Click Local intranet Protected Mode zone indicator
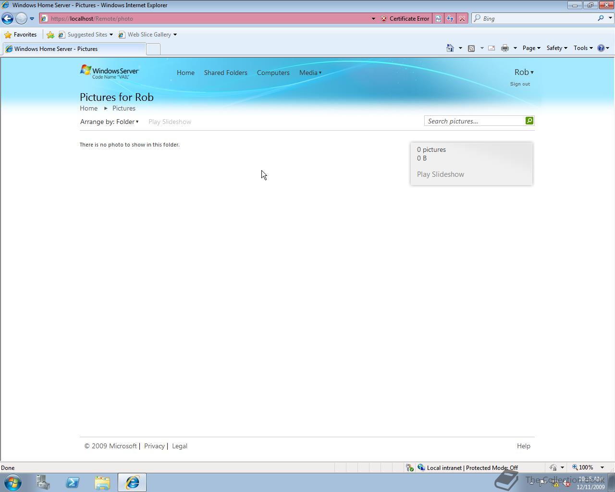This screenshot has width=615, height=492. coord(468,467)
